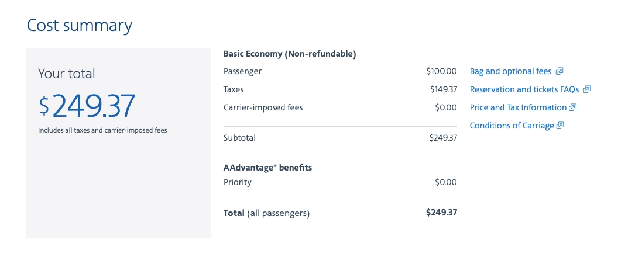635x254 pixels.
Task: Click the bold $249.37 in the Total row
Action: coord(441,213)
